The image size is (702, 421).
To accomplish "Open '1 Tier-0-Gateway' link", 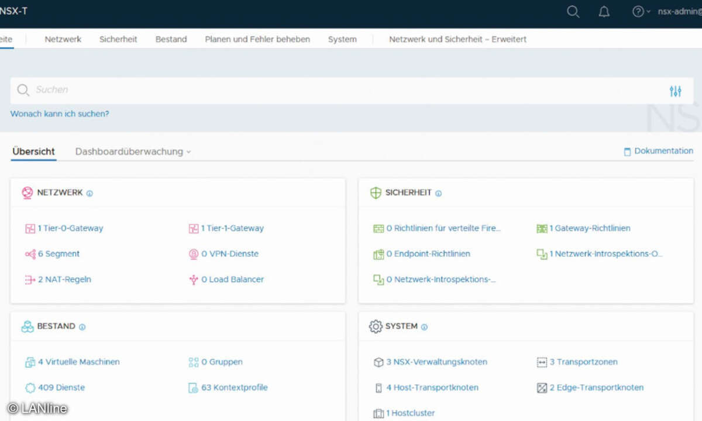I will 71,229.
